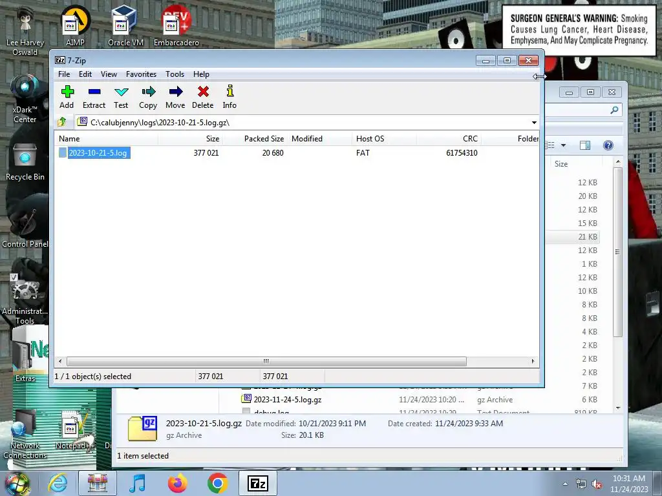Click the packed size value 20 680
The width and height of the screenshot is (662, 496).
click(x=273, y=153)
